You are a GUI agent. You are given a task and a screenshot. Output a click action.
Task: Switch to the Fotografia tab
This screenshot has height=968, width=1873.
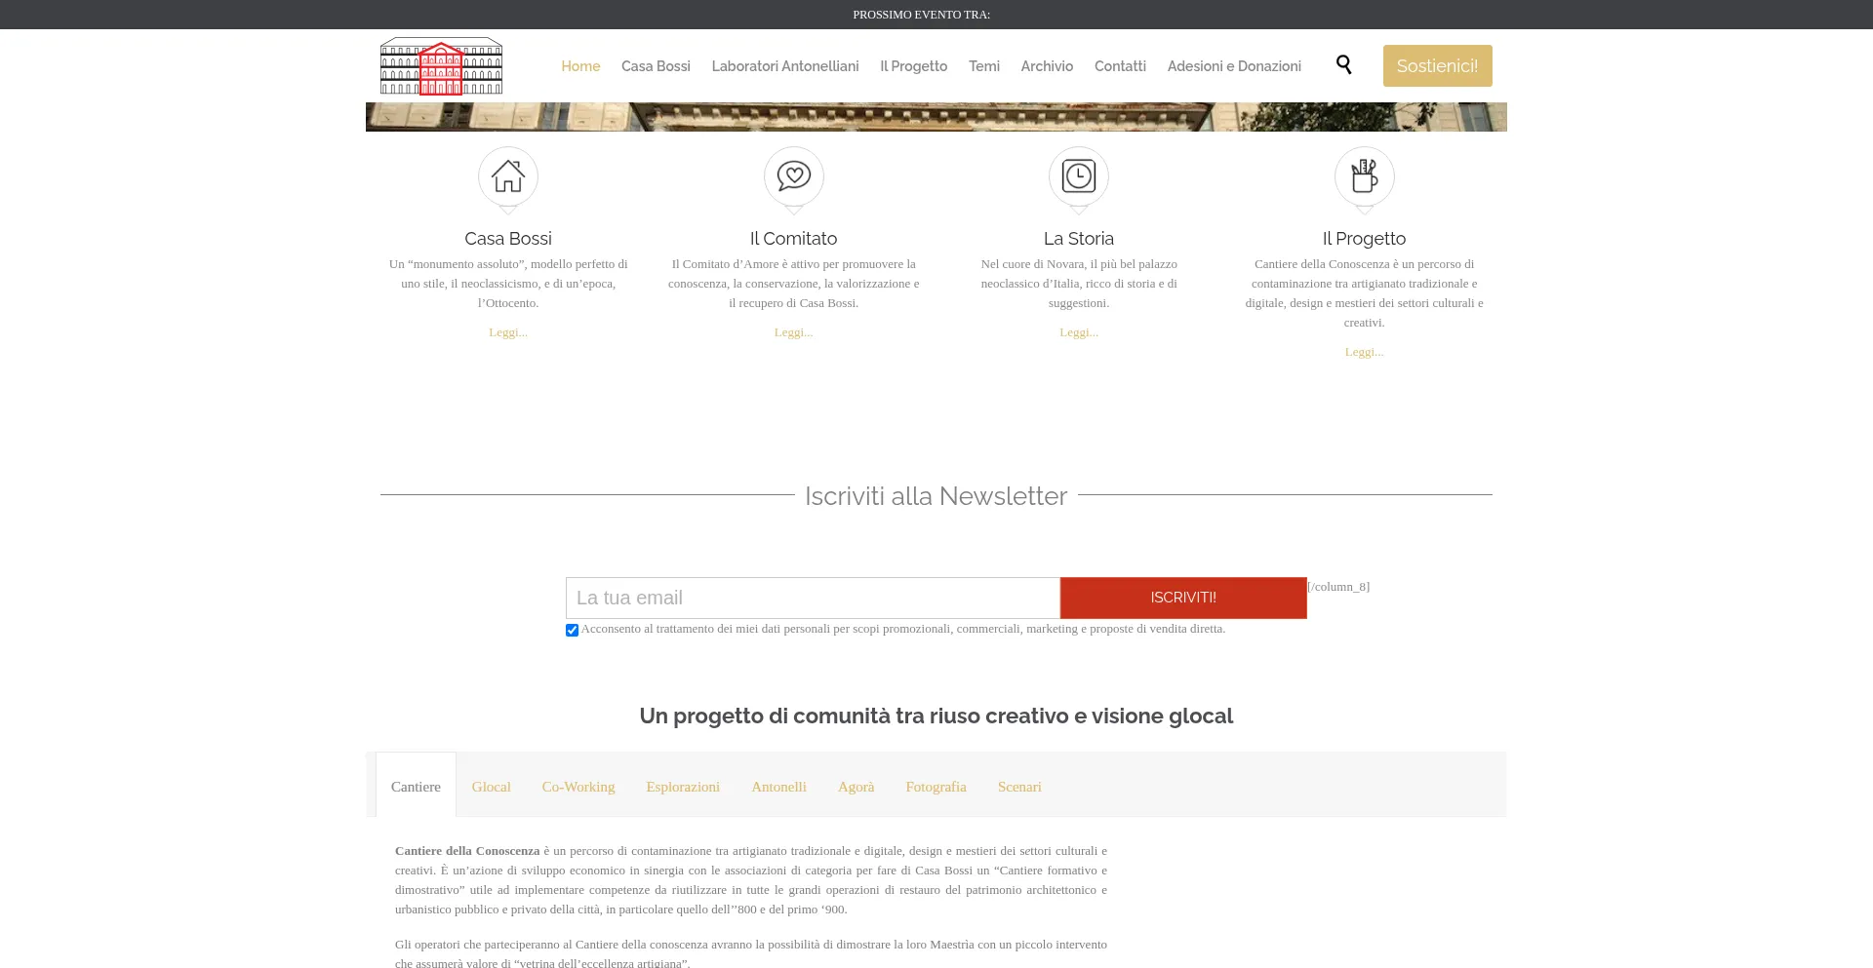click(x=935, y=786)
